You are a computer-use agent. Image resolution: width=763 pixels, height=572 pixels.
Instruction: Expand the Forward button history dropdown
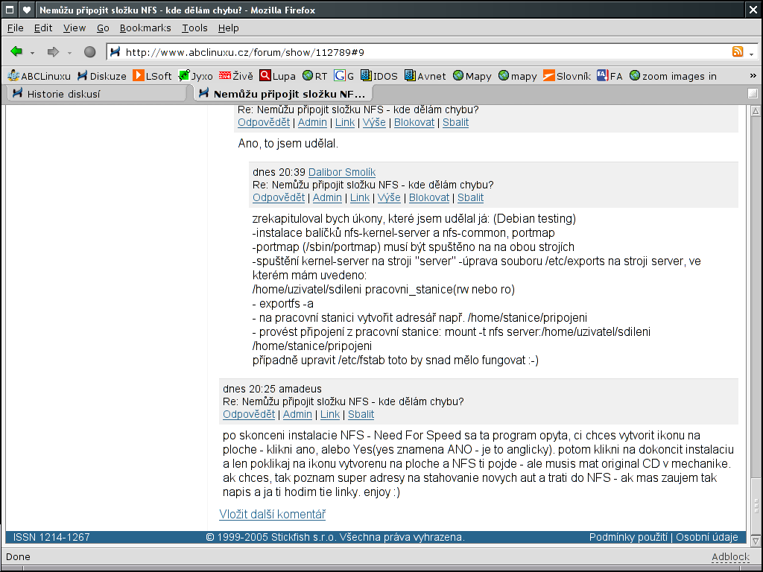[69, 53]
